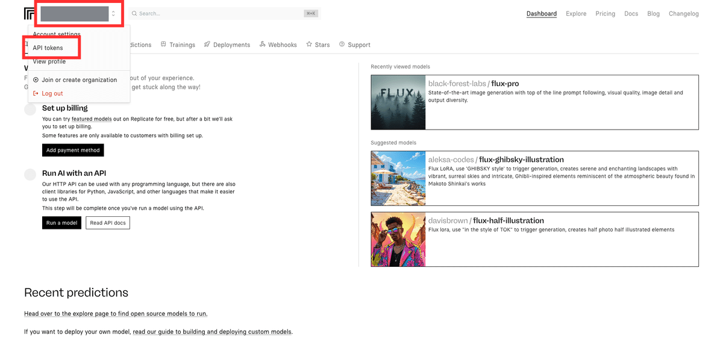Choose View profile menu entry
This screenshot has width=723, height=362.
(x=49, y=61)
